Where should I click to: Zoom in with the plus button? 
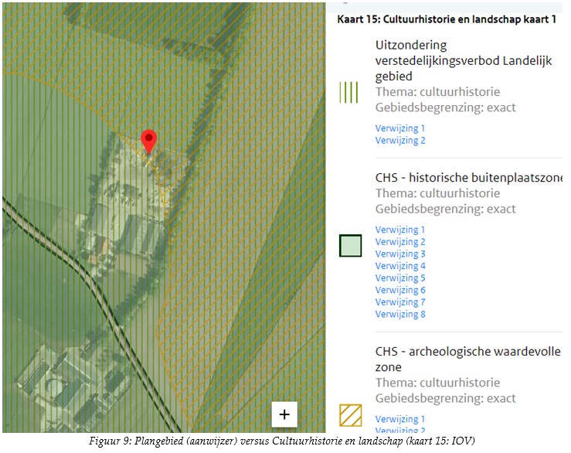click(284, 414)
